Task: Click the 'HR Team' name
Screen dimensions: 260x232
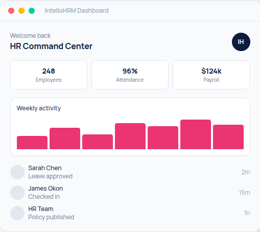Action: 41,209
